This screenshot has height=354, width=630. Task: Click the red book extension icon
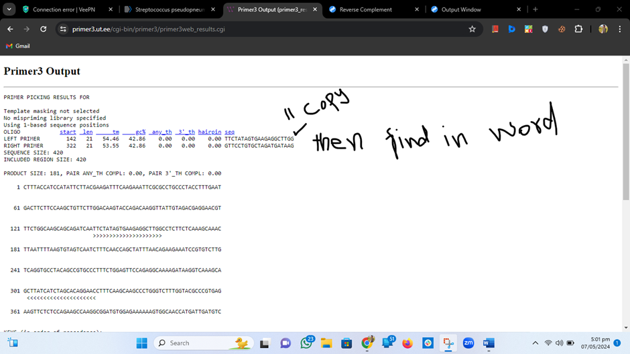pyautogui.click(x=495, y=29)
